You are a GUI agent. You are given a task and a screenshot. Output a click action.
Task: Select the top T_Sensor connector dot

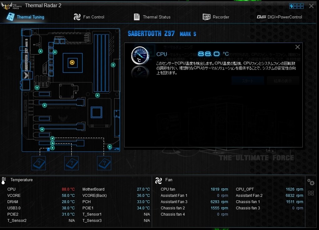52,139
